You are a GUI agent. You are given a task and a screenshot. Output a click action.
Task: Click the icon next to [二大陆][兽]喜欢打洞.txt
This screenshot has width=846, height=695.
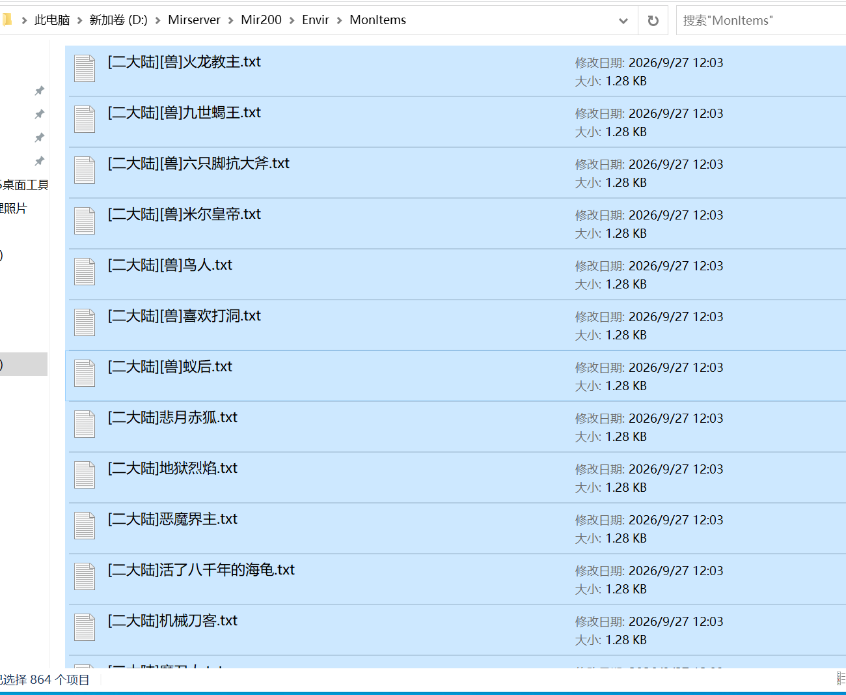point(85,322)
